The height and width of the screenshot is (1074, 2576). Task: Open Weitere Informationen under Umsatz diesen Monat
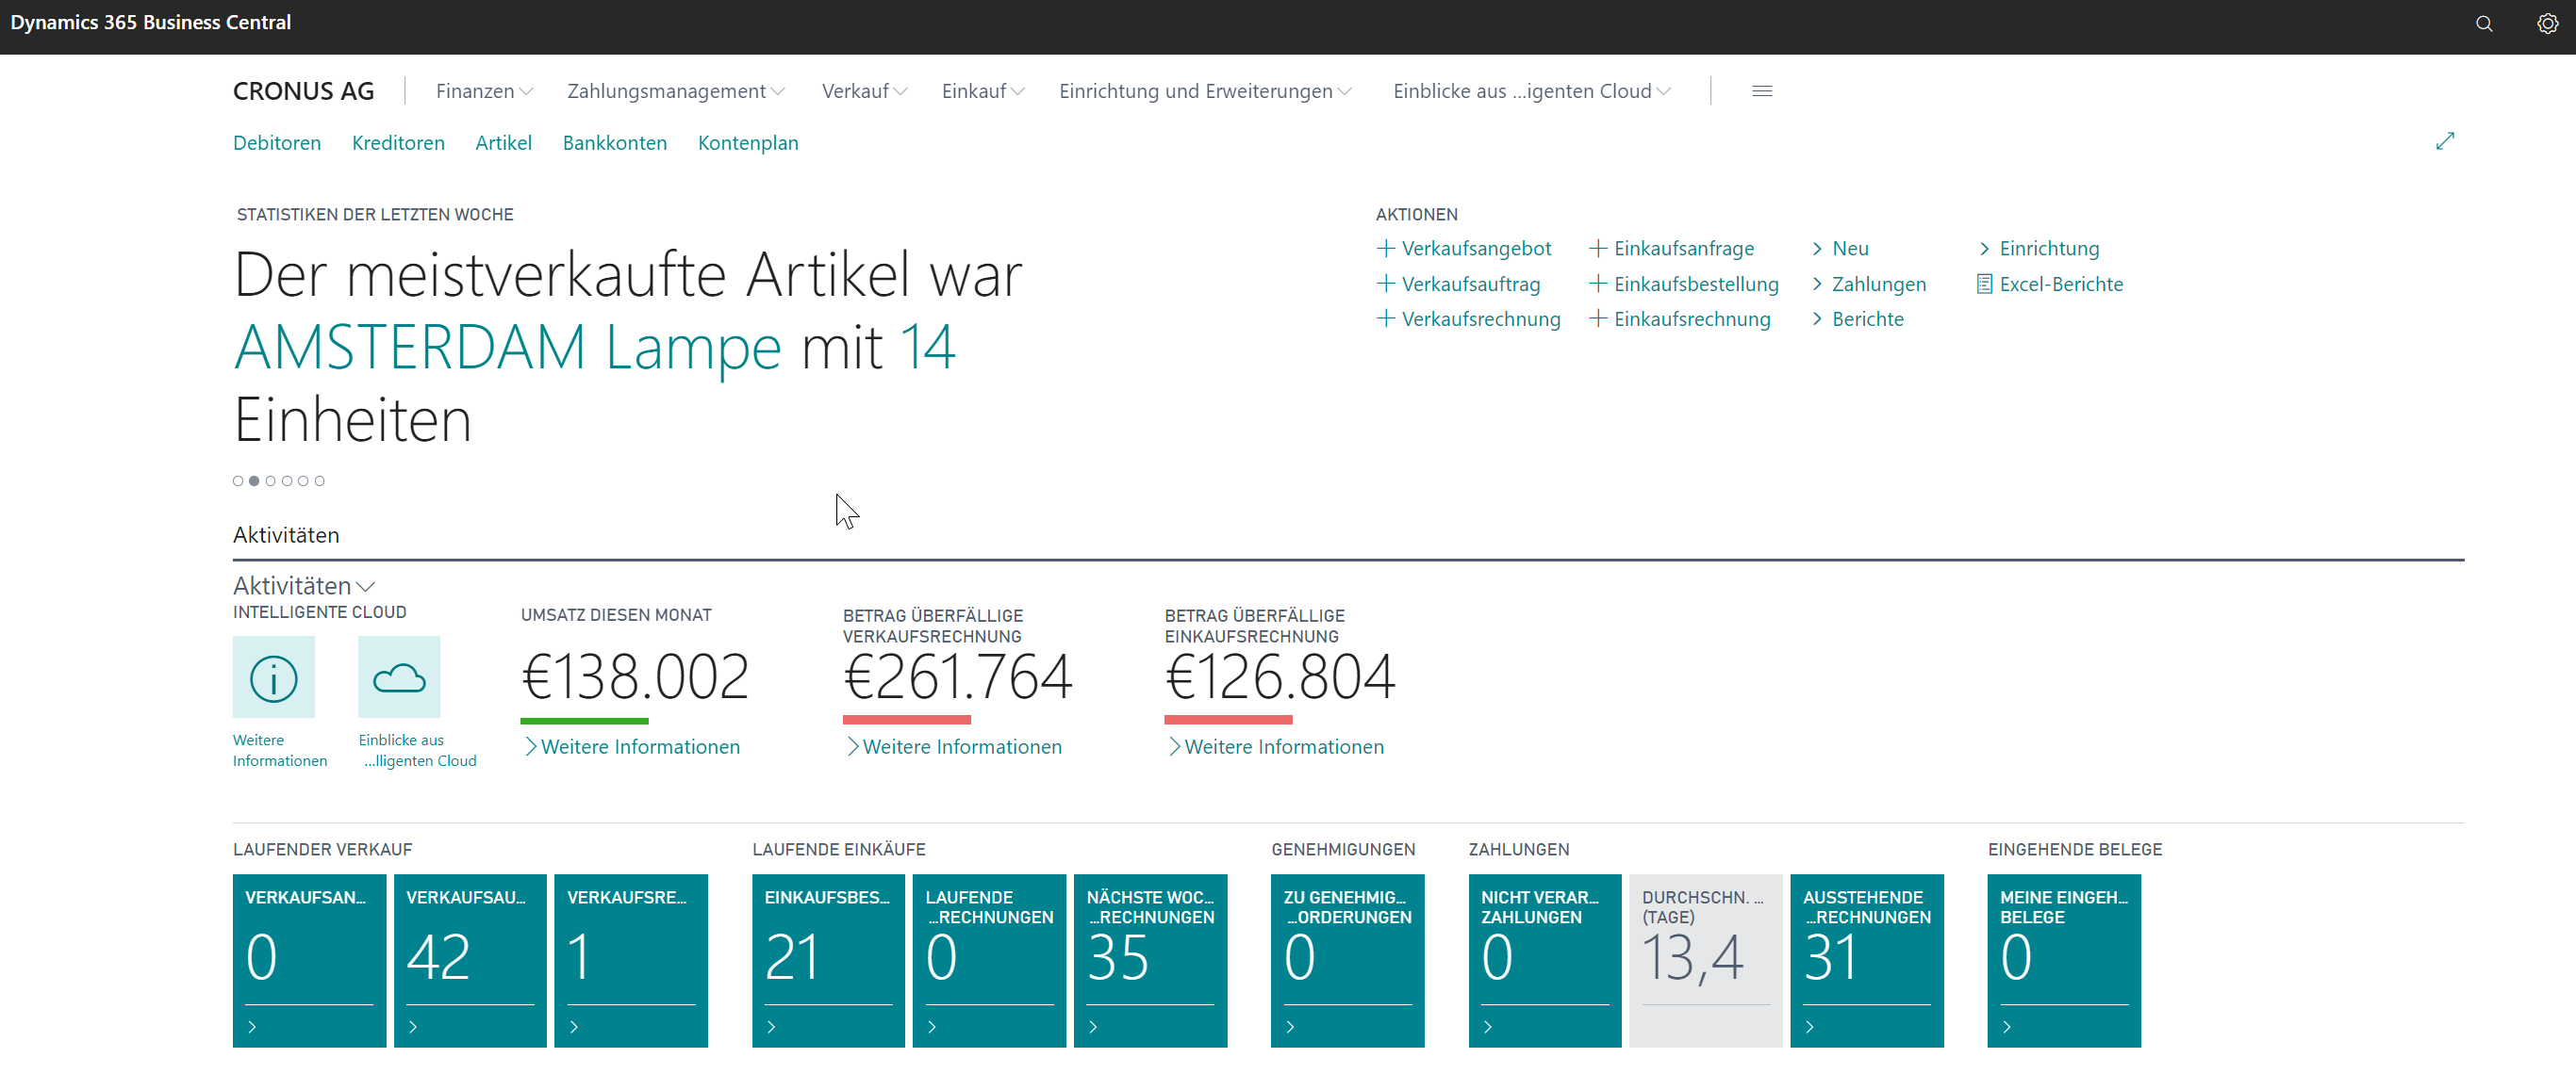(632, 746)
